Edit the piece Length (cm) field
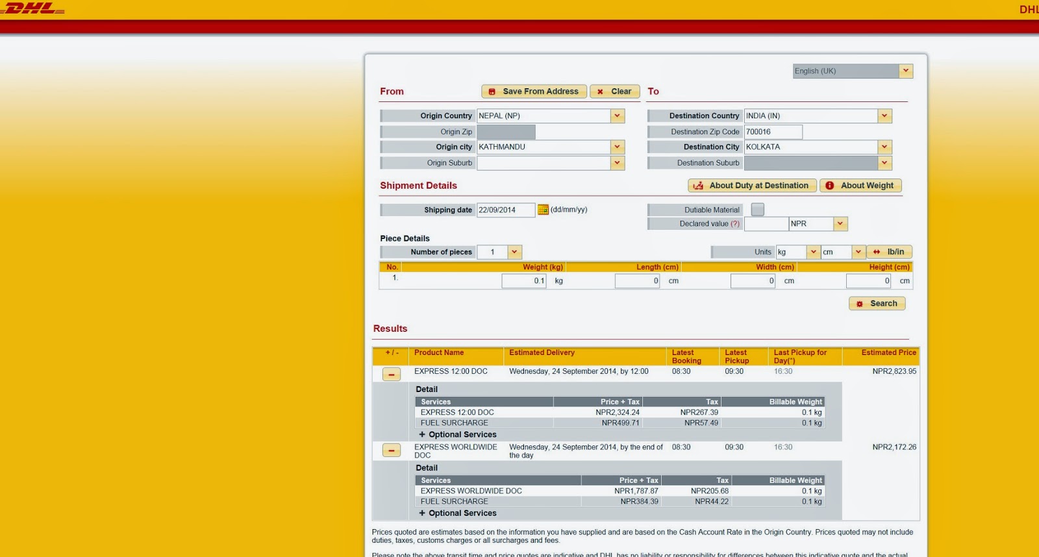The width and height of the screenshot is (1039, 557). point(637,281)
